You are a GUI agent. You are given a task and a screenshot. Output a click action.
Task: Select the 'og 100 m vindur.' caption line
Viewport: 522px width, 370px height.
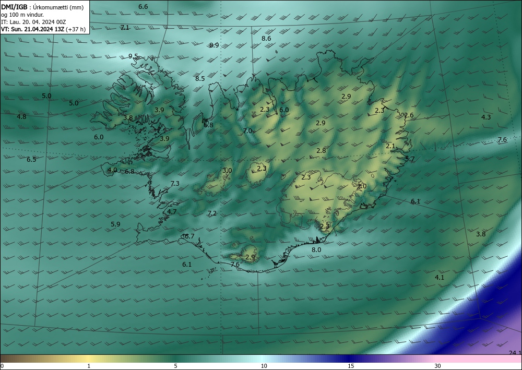(x=22, y=15)
